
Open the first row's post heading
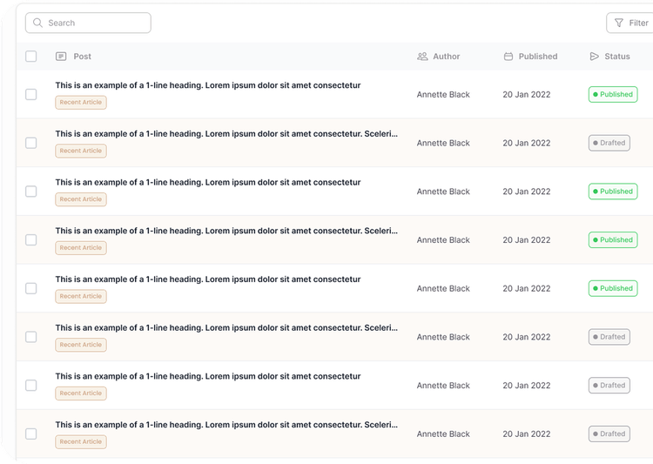point(208,85)
